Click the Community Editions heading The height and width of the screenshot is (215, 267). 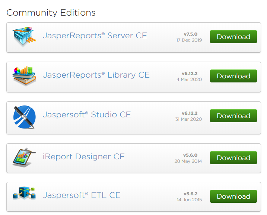coord(51,13)
